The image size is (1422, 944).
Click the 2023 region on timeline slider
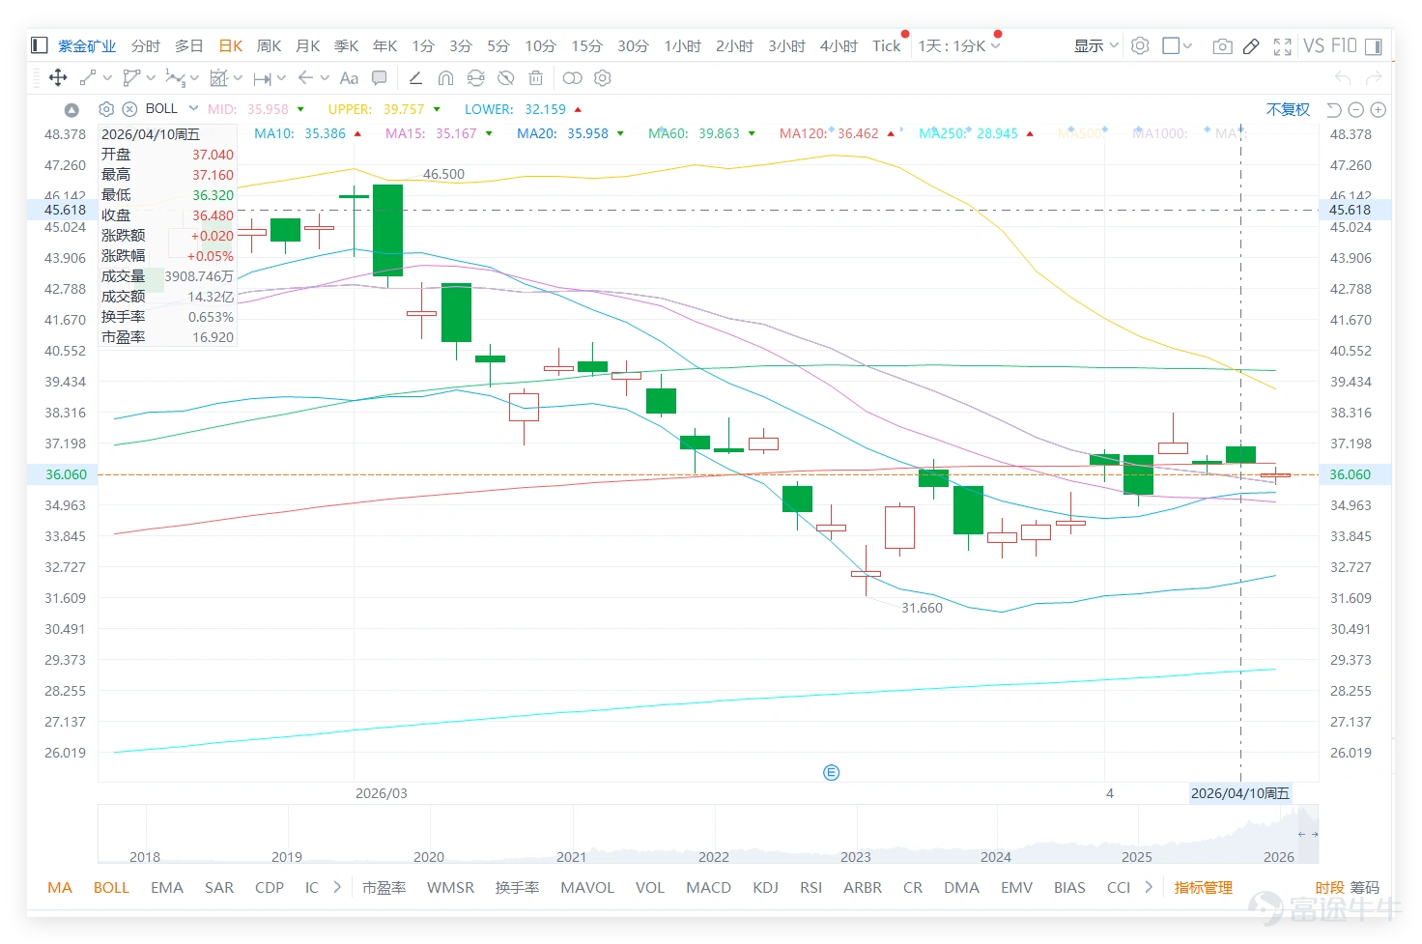coord(855,856)
